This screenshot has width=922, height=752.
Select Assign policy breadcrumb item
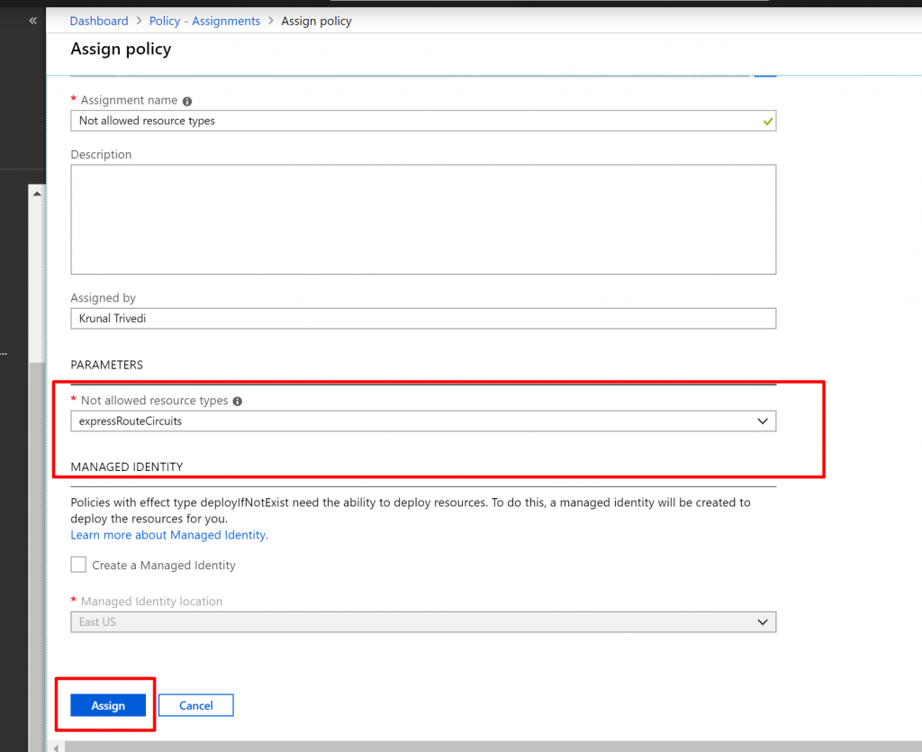point(316,21)
